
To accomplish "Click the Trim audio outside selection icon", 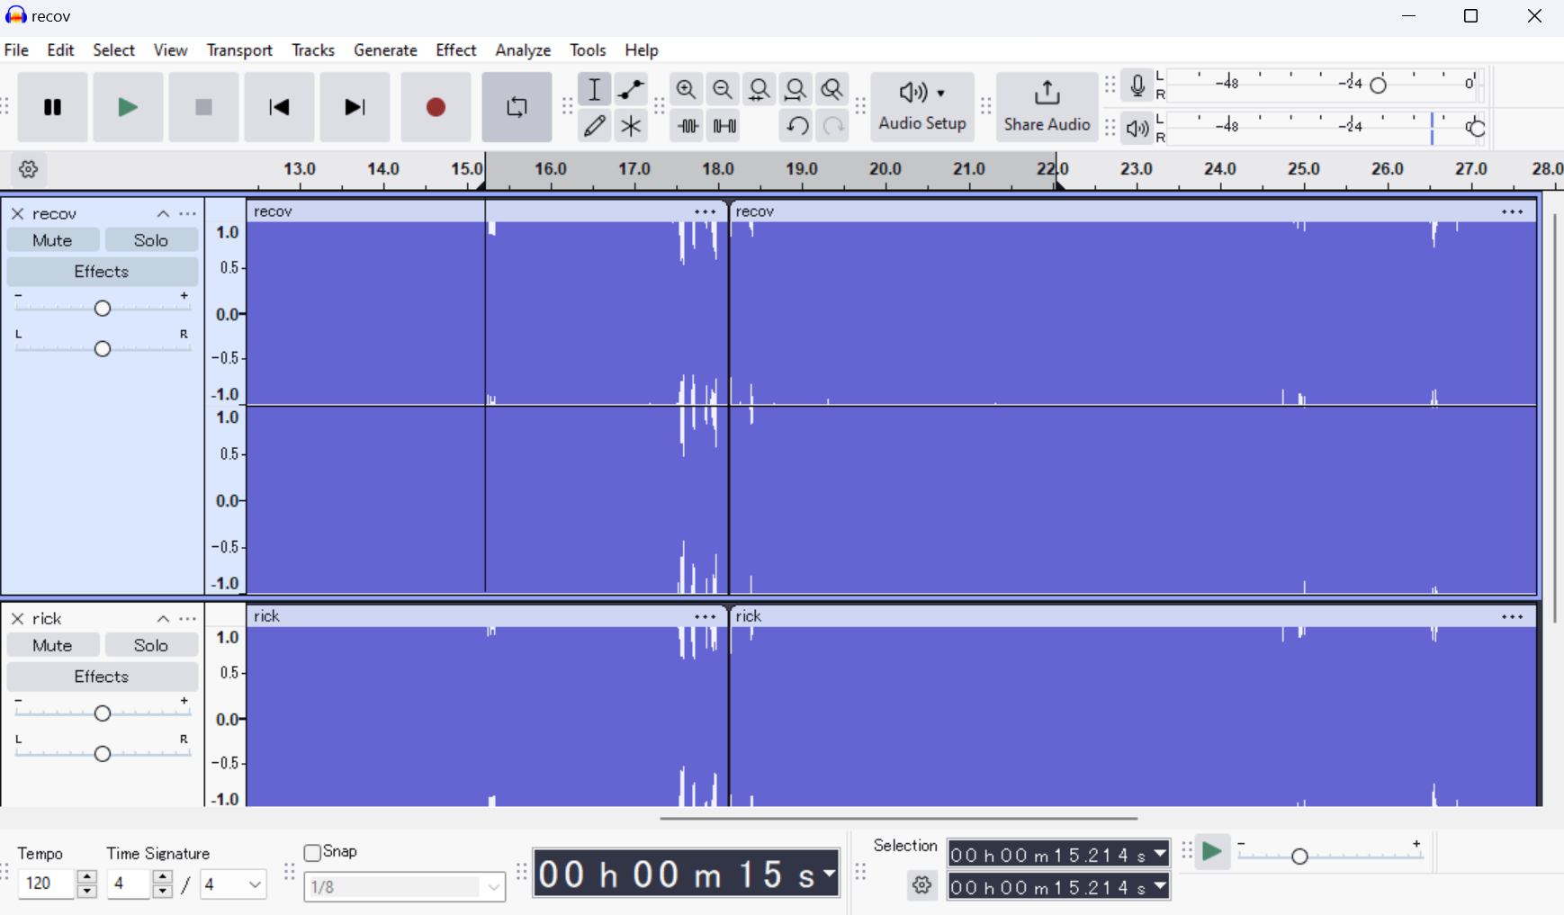I will coord(688,126).
